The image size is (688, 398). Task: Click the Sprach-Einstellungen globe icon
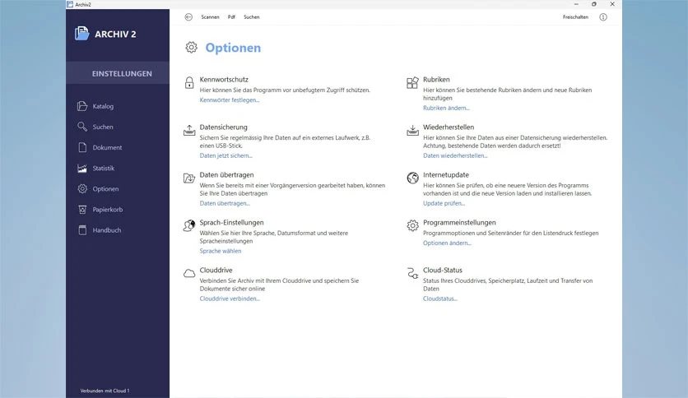click(189, 226)
